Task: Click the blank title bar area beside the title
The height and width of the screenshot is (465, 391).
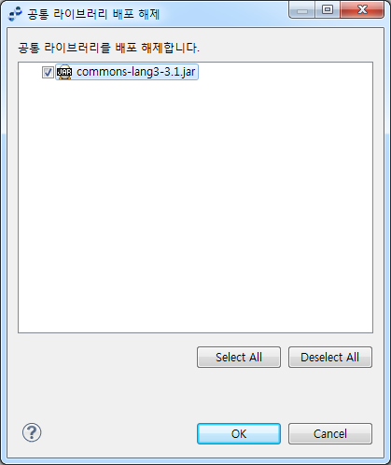Action: pos(224,14)
